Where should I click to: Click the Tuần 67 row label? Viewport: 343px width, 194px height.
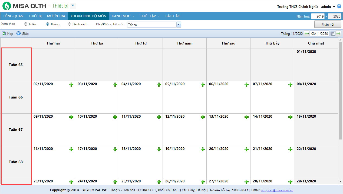16,130
